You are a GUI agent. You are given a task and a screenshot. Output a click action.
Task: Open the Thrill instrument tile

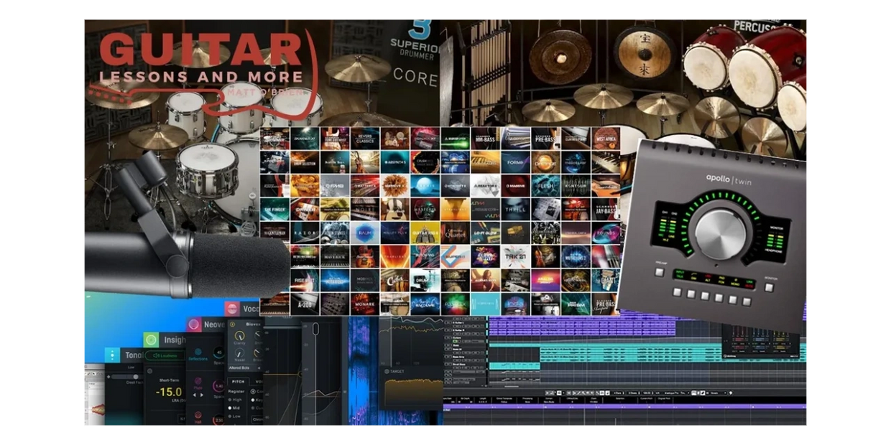tap(517, 209)
